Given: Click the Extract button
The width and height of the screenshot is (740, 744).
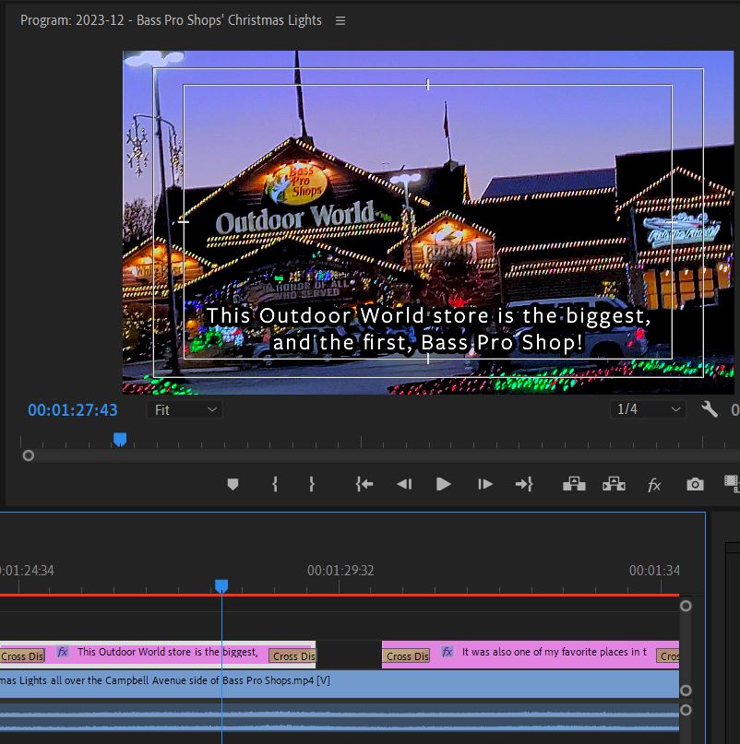Looking at the screenshot, I should pyautogui.click(x=614, y=484).
